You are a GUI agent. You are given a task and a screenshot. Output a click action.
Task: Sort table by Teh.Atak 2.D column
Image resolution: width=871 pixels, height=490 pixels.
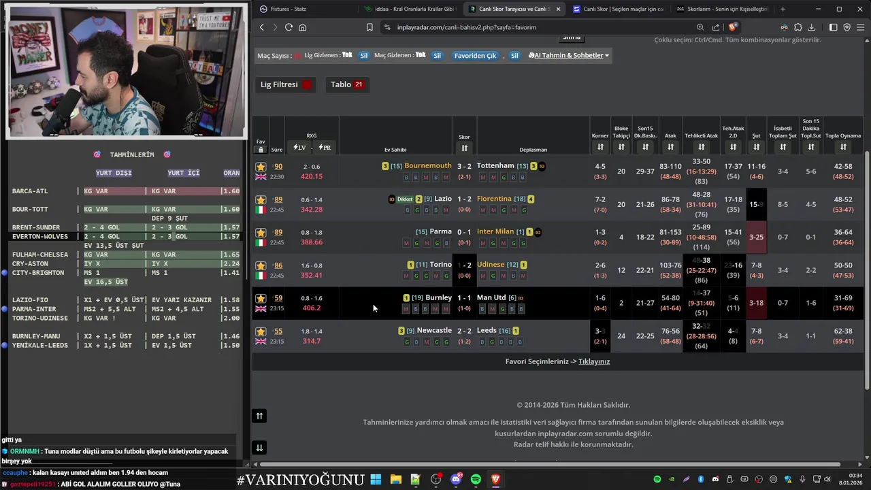pyautogui.click(x=733, y=147)
